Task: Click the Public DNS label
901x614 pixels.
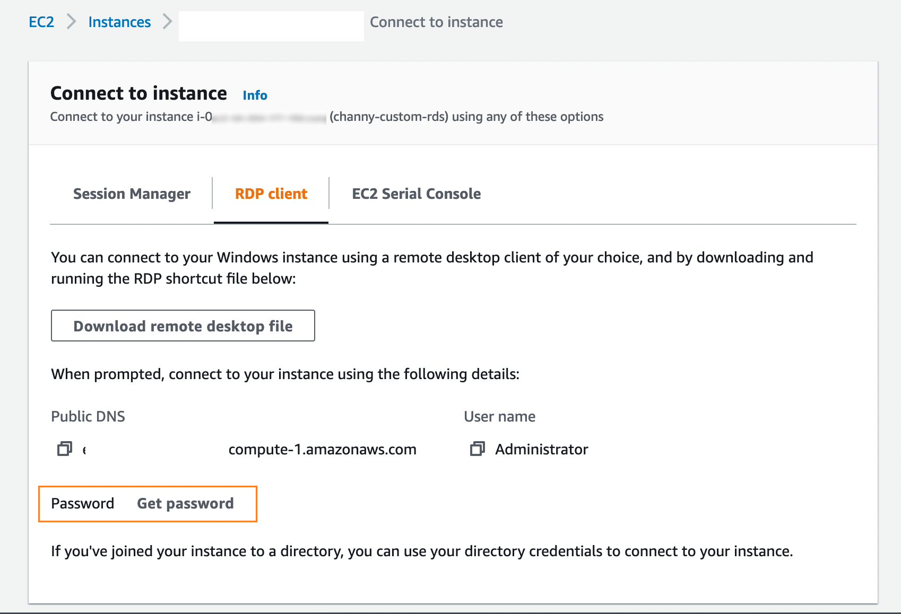Action: click(88, 416)
